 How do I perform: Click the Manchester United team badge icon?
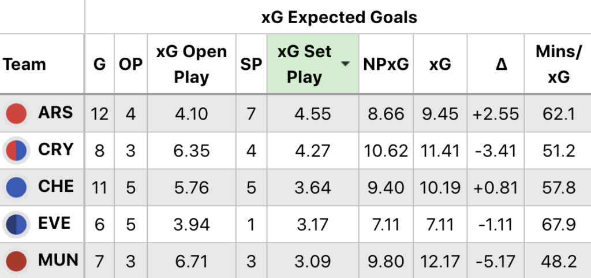coord(16,261)
